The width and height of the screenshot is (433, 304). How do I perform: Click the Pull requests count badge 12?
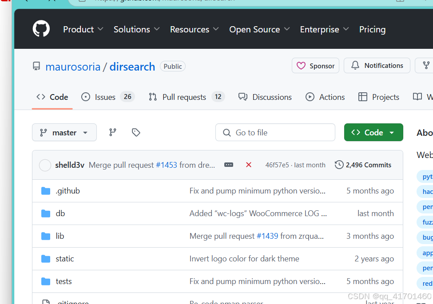point(218,97)
